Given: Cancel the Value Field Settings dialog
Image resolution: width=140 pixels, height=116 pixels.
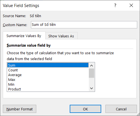Looking at the screenshot, I should 121,109.
